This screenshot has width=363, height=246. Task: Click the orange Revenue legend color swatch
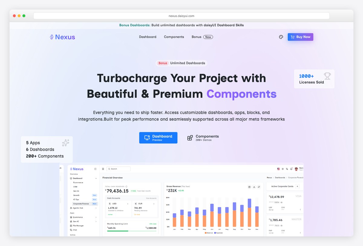tap(206, 233)
